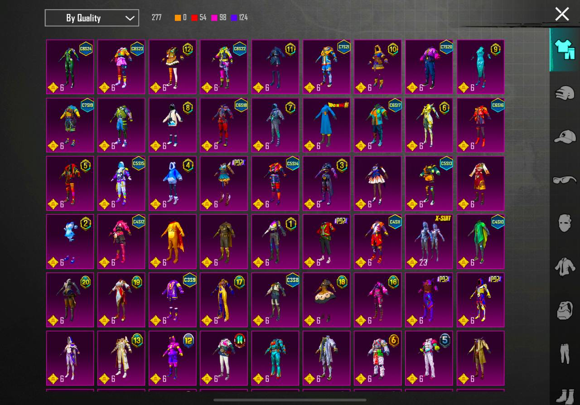The height and width of the screenshot is (405, 580).
Task: Select the outfit tagged C6S16
Action: 480,125
